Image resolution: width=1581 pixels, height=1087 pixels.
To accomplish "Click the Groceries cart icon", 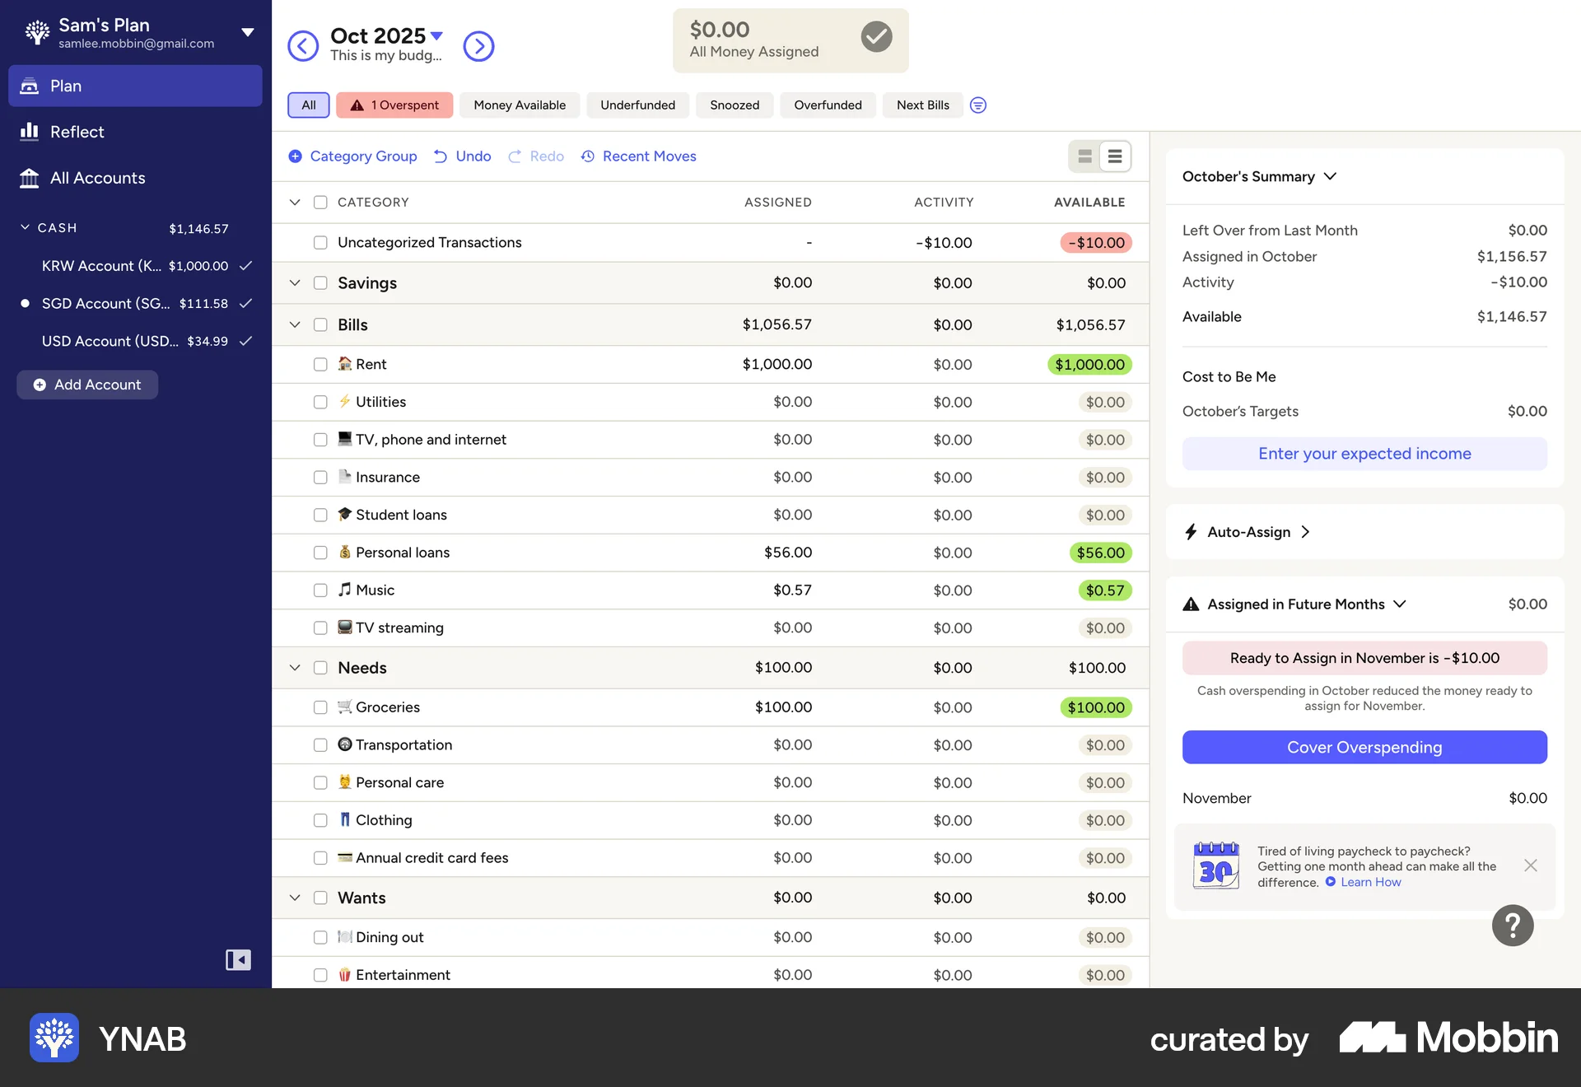I will pyautogui.click(x=345, y=707).
